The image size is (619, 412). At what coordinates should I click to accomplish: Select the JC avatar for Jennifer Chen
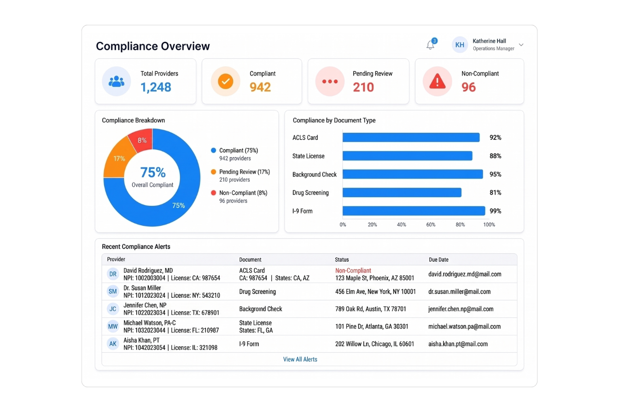point(113,309)
